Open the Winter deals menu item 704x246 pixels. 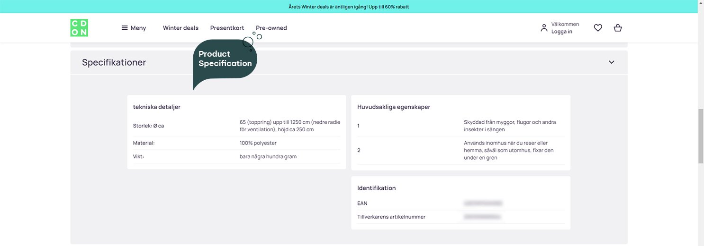tap(181, 28)
